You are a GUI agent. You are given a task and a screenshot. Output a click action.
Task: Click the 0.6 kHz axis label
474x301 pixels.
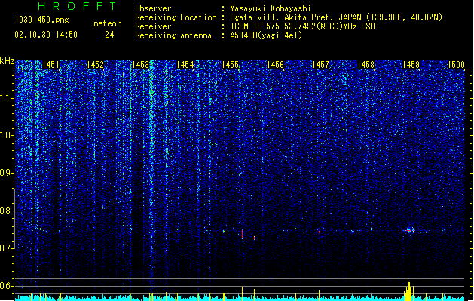tap(6, 286)
